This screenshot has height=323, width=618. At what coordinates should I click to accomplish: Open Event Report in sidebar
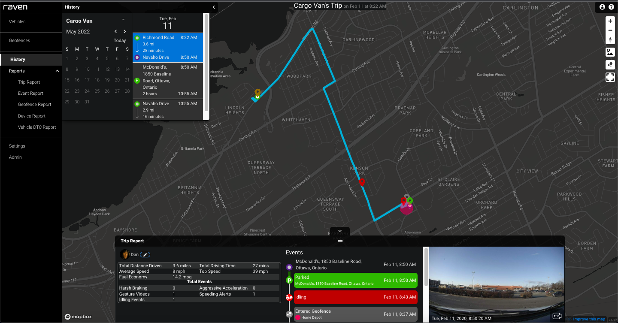click(30, 93)
